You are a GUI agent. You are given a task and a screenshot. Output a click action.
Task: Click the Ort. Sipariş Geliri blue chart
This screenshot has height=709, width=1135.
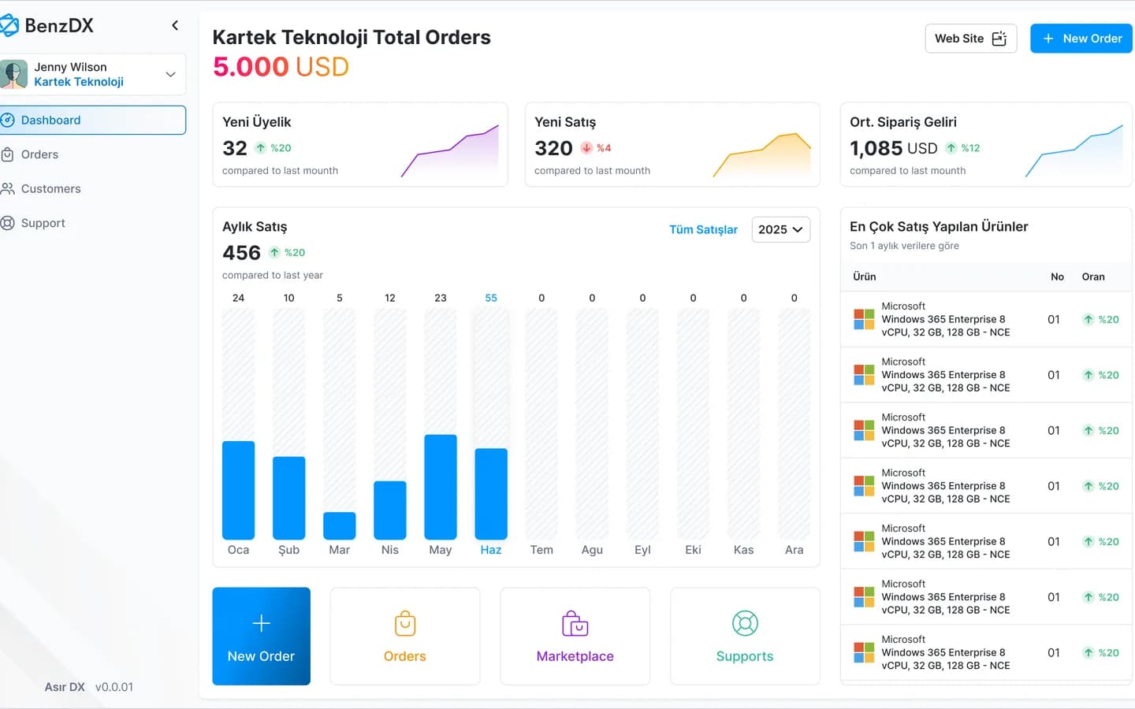click(1074, 150)
